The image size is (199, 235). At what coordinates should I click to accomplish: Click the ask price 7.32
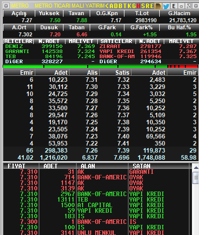click(x=123, y=80)
